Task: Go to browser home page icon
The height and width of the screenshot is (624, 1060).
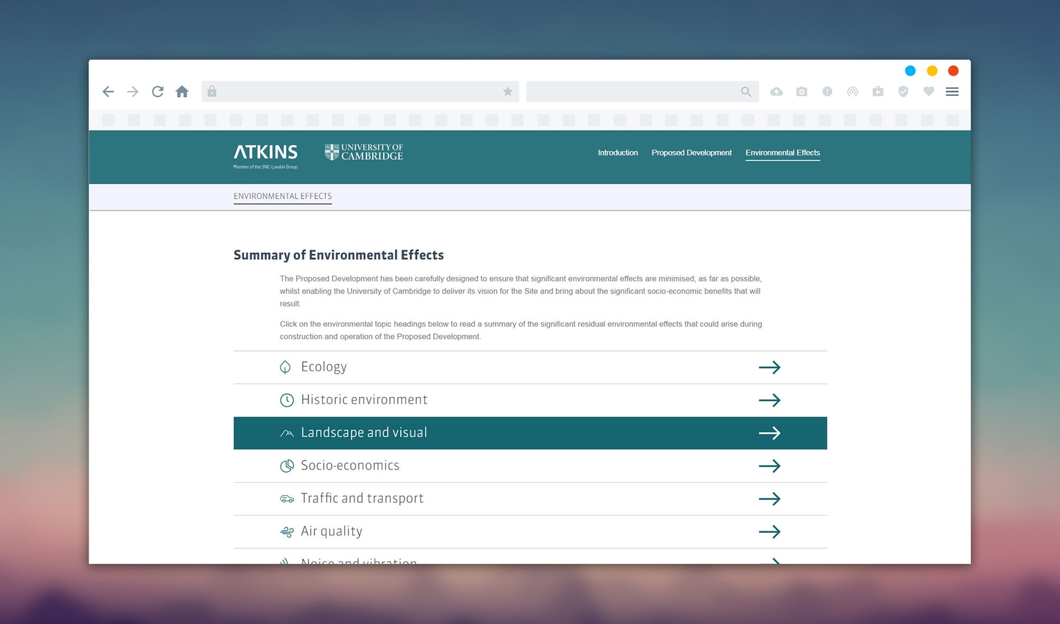Action: tap(182, 92)
